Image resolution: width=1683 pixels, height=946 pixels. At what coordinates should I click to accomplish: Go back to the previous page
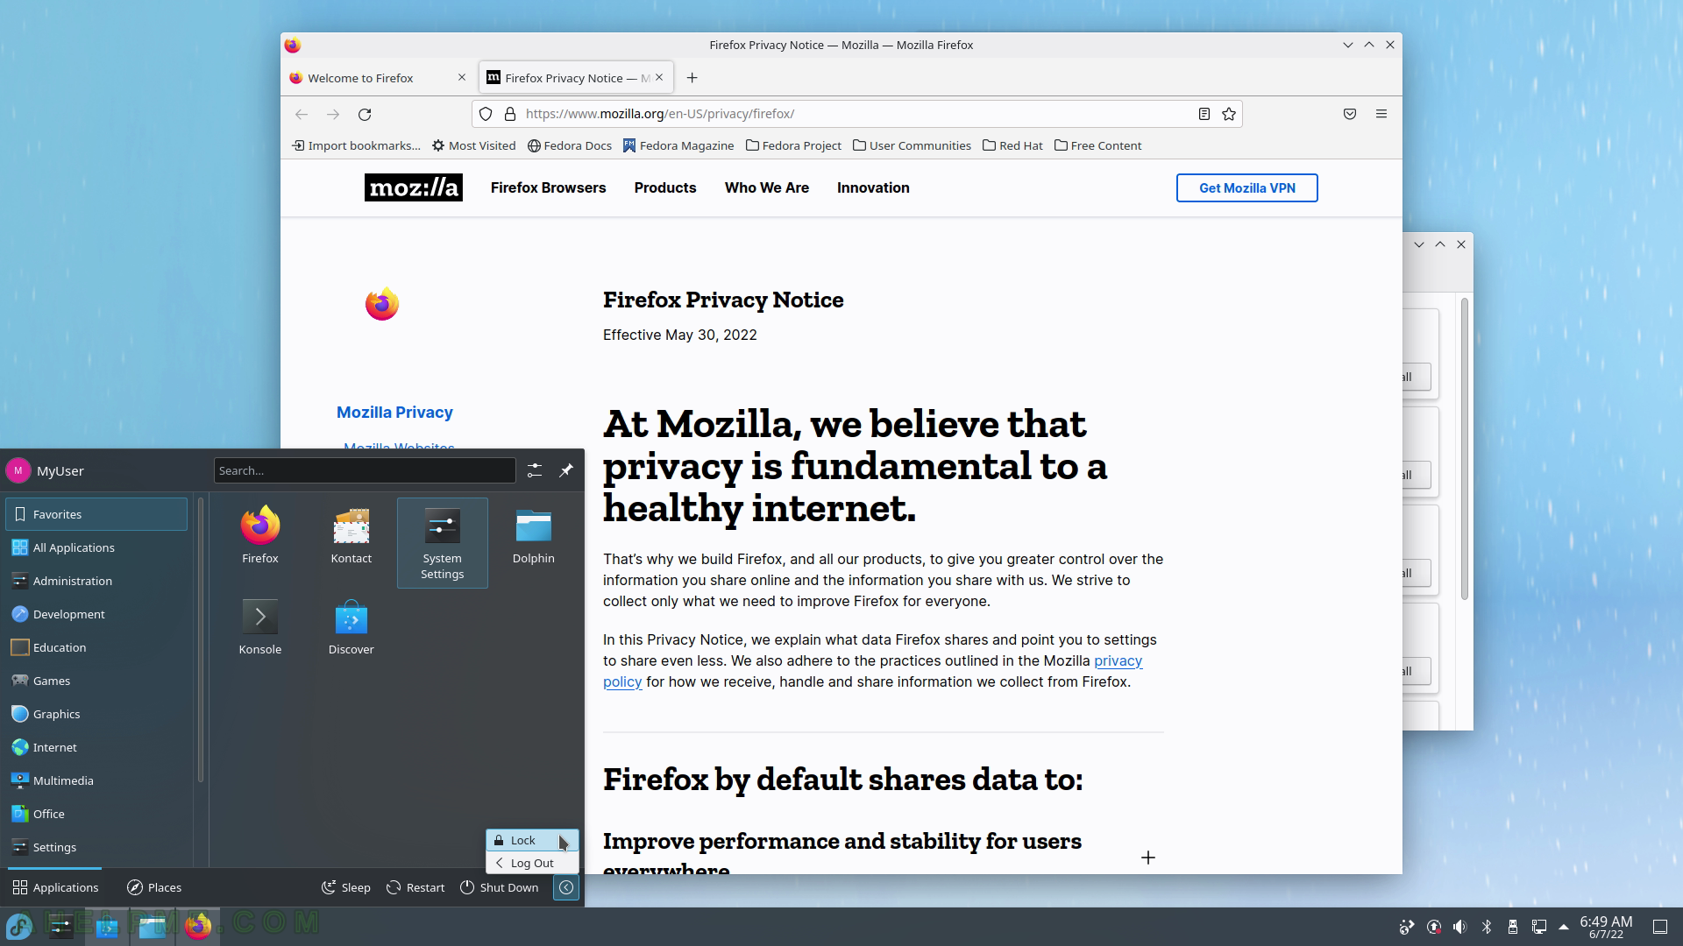click(302, 114)
